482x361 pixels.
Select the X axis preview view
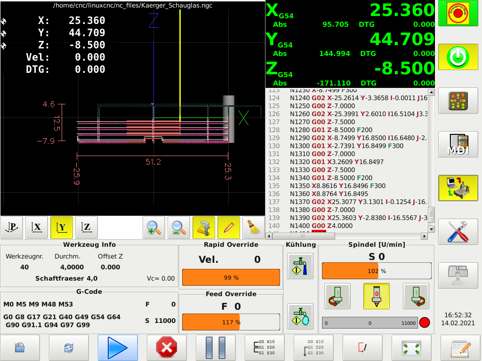(36, 228)
